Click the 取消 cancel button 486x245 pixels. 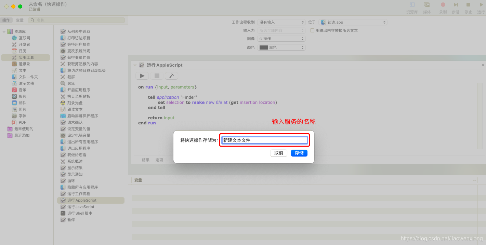click(279, 153)
